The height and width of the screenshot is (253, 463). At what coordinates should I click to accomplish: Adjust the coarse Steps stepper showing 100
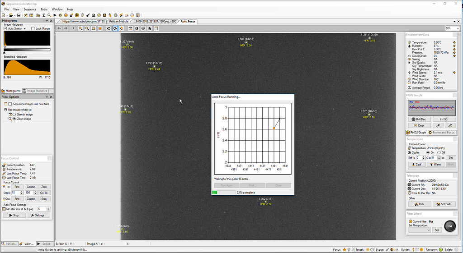point(35,193)
